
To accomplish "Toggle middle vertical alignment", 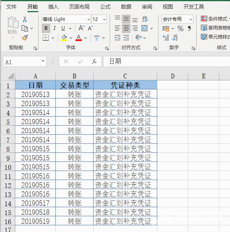I will coord(126,19).
